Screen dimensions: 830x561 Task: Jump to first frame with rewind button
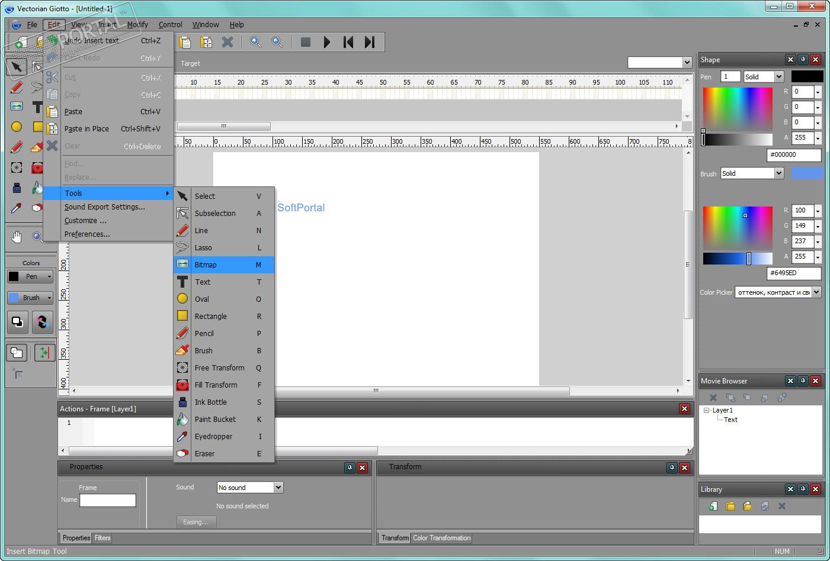tap(348, 42)
